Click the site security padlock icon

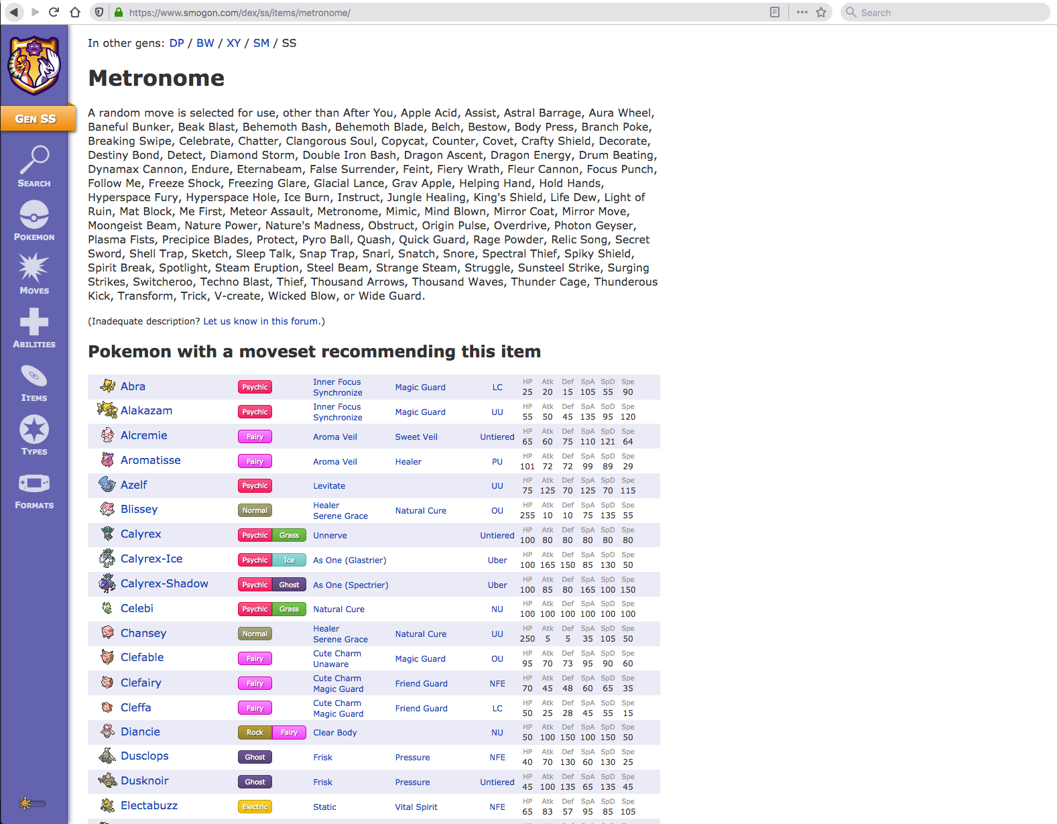(x=119, y=12)
